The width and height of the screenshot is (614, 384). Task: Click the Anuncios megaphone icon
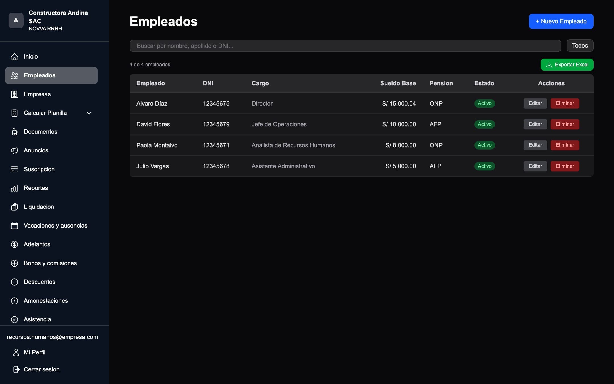coord(14,150)
